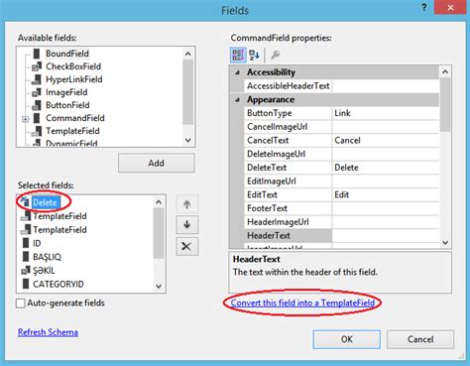
Task: Convert this field into a TemplateField
Action: [302, 303]
